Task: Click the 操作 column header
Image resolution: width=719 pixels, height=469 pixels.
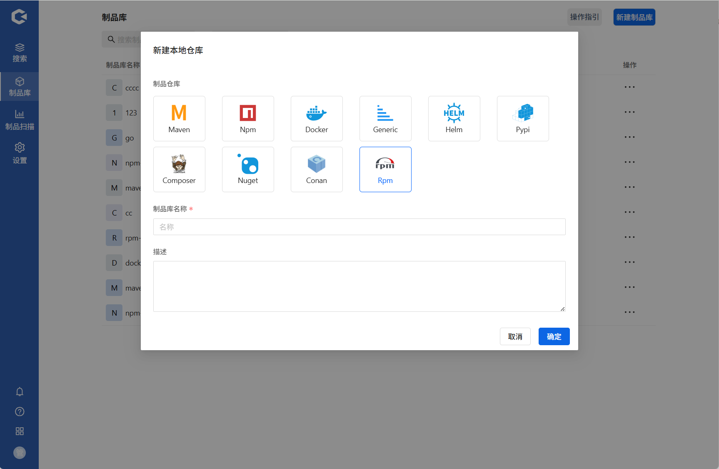Action: point(629,65)
